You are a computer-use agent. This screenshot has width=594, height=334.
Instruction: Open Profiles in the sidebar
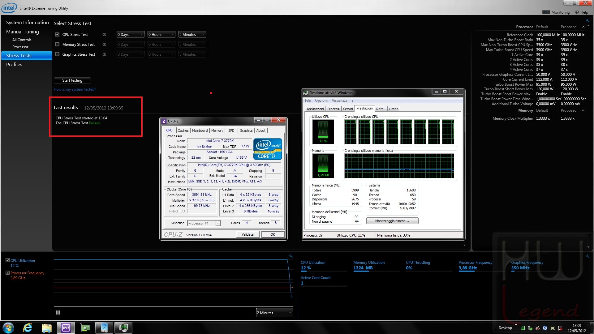(14, 65)
